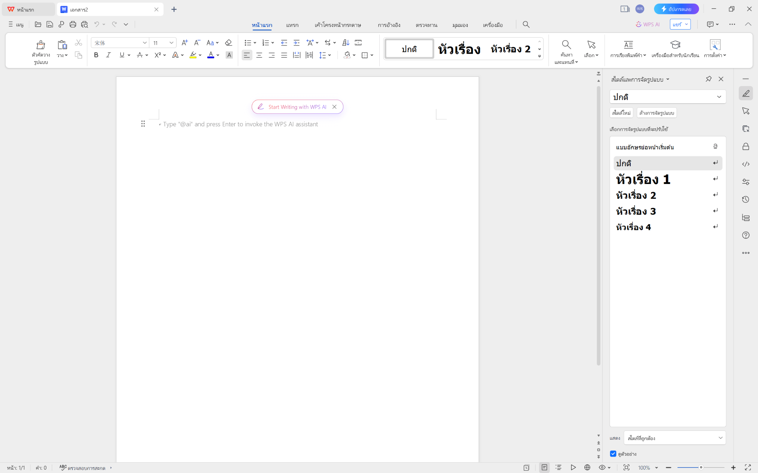This screenshot has width=758, height=473.
Task: Toggle bold formatting
Action: (96, 55)
